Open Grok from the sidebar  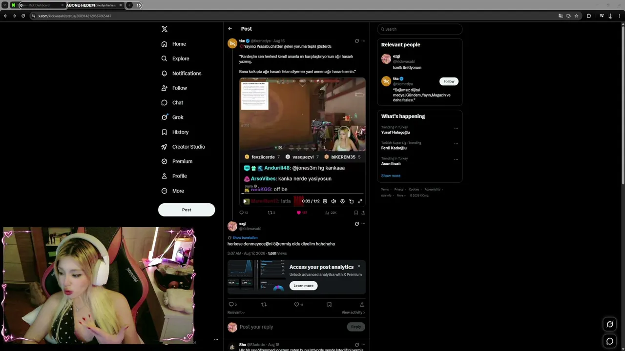(172, 117)
